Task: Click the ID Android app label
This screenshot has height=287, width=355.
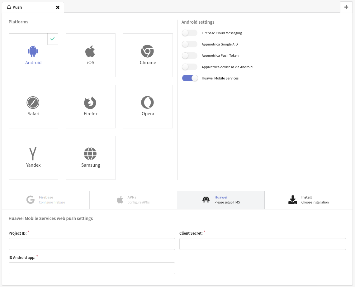Action: (22, 258)
